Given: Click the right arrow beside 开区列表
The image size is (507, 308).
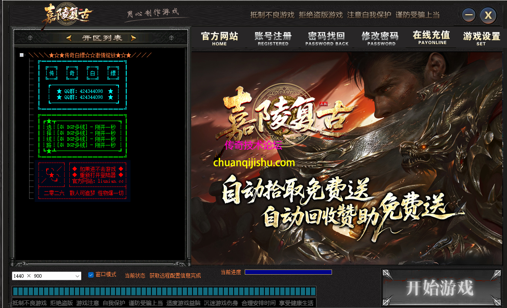Looking at the screenshot, I should (x=134, y=38).
